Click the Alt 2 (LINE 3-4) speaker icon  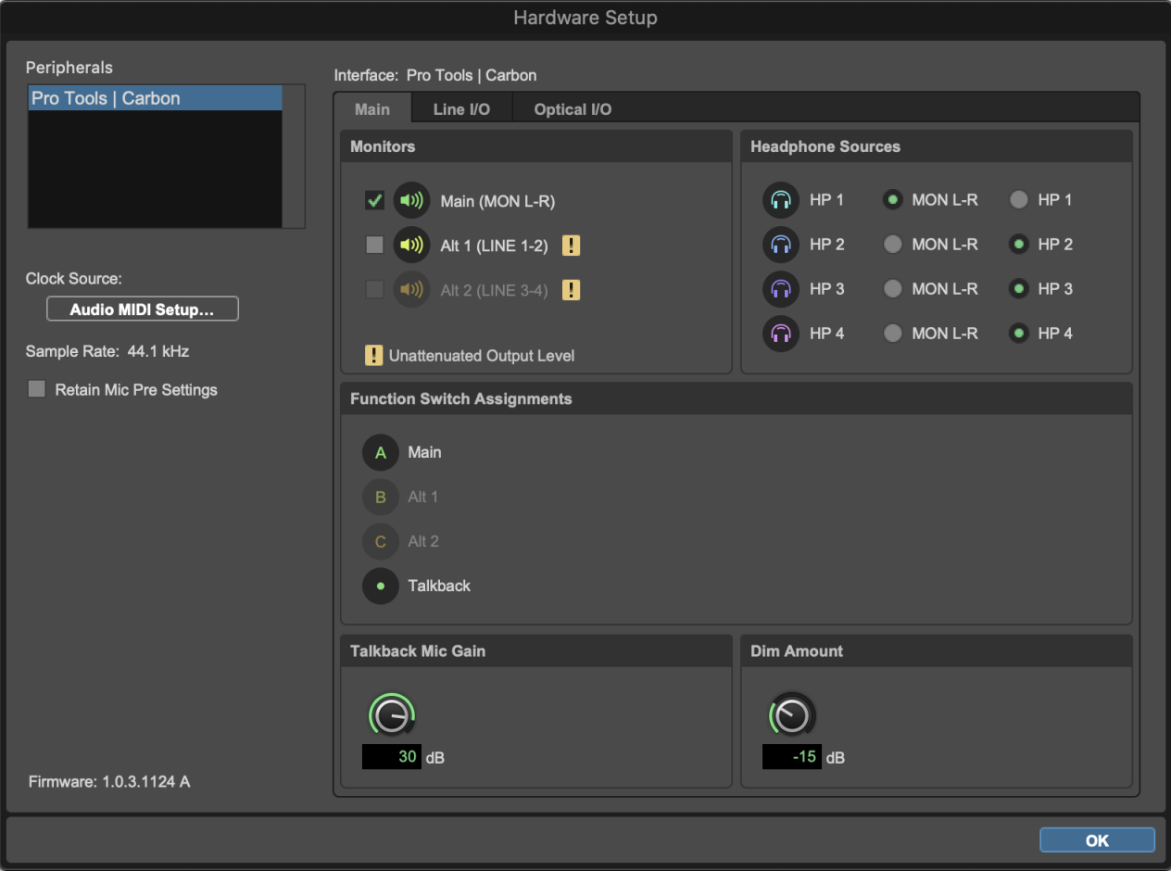[411, 290]
